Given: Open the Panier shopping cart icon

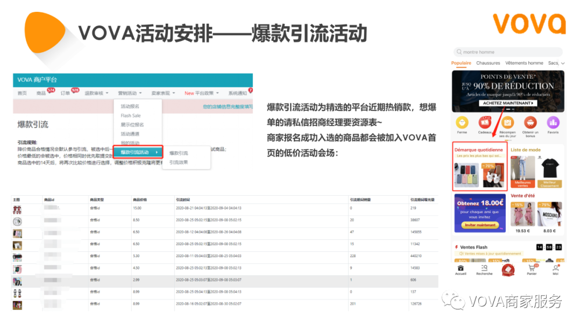Looking at the screenshot, I should [532, 269].
